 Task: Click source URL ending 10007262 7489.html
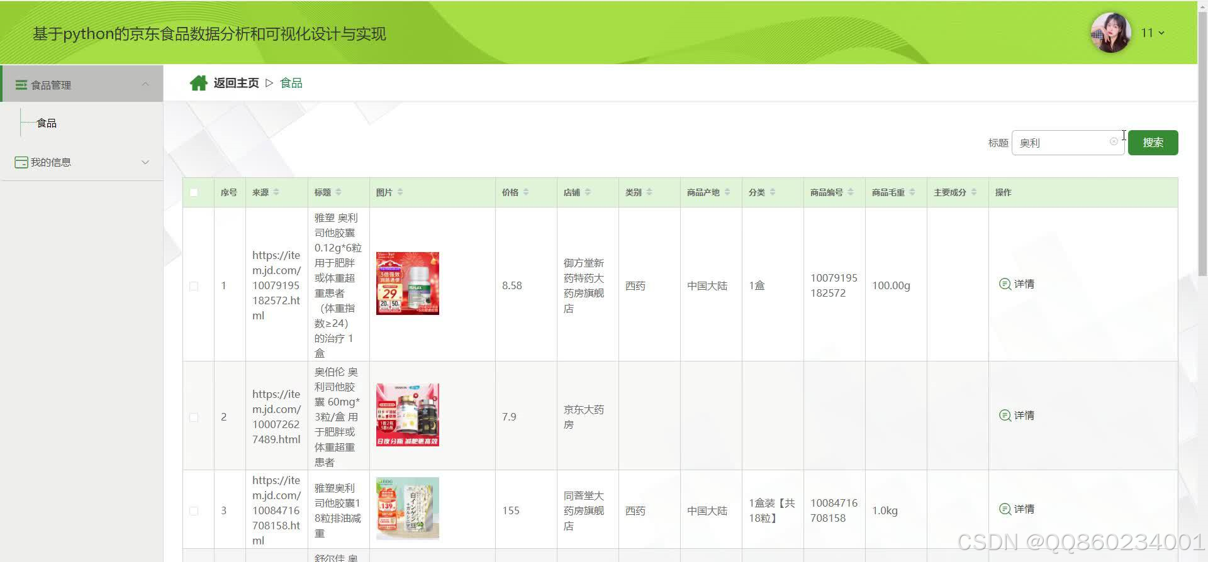pos(276,417)
